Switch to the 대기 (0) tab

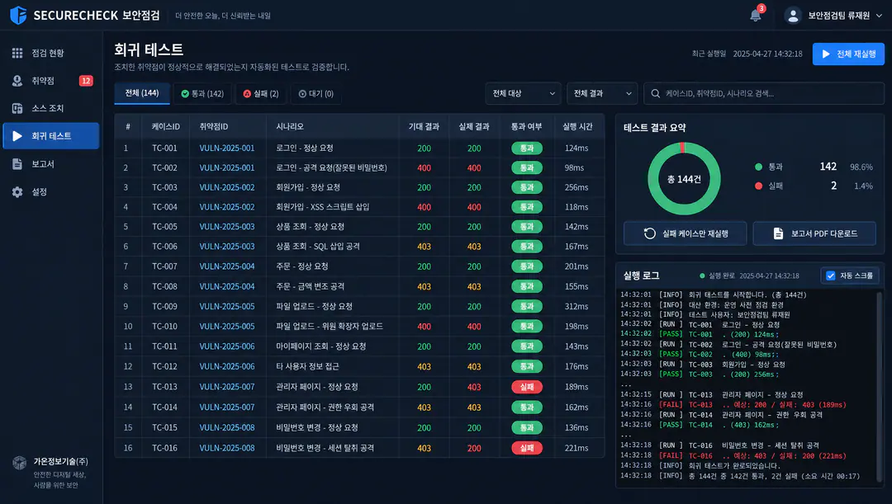coord(316,94)
